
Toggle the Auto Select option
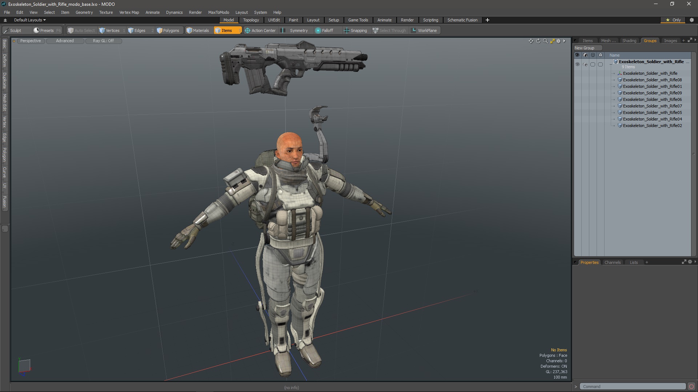coord(81,30)
